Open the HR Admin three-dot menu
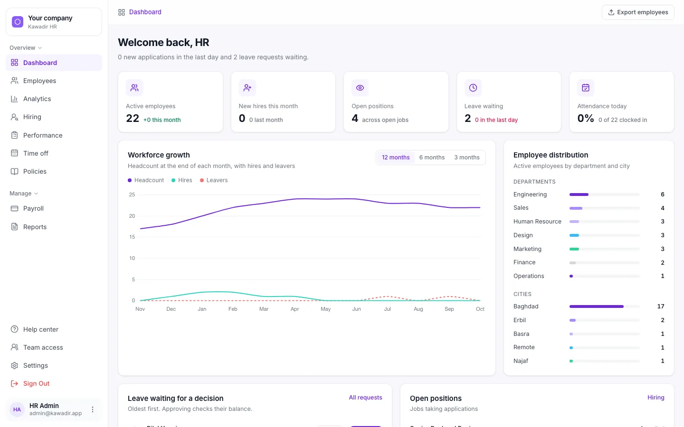This screenshot has width=684, height=427. point(93,409)
